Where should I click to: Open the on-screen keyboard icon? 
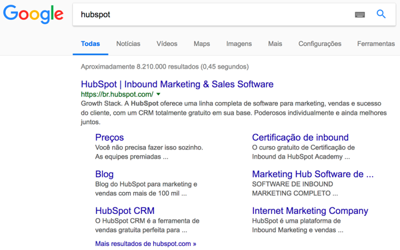tap(360, 15)
